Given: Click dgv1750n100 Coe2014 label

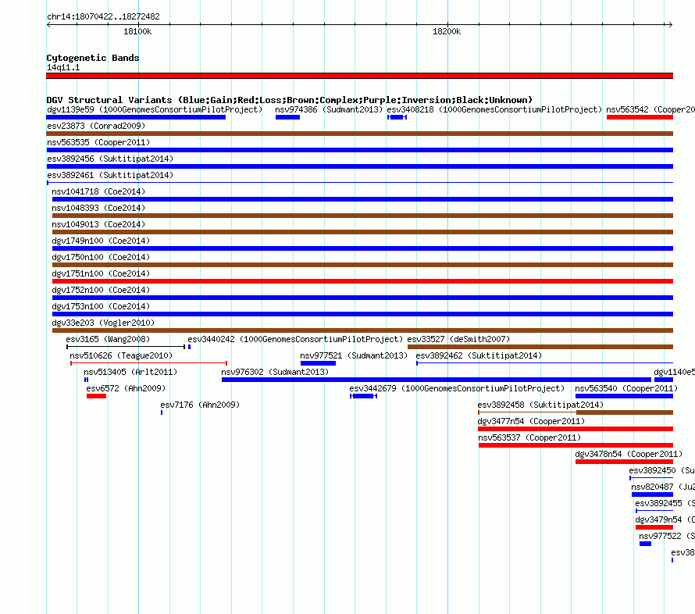Looking at the screenshot, I should click(101, 257).
